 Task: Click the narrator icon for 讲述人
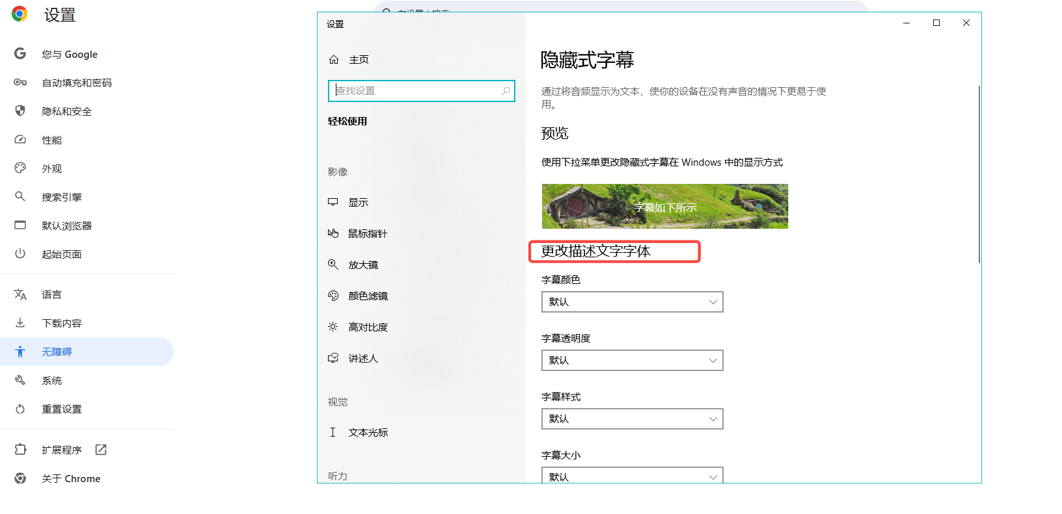pyautogui.click(x=333, y=358)
